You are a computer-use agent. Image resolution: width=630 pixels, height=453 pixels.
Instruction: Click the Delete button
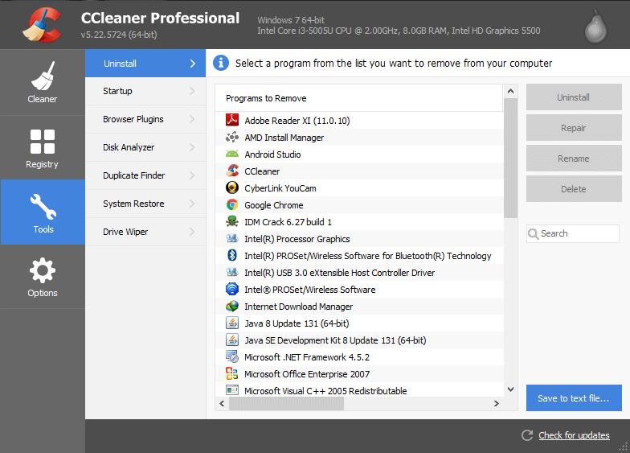click(574, 188)
